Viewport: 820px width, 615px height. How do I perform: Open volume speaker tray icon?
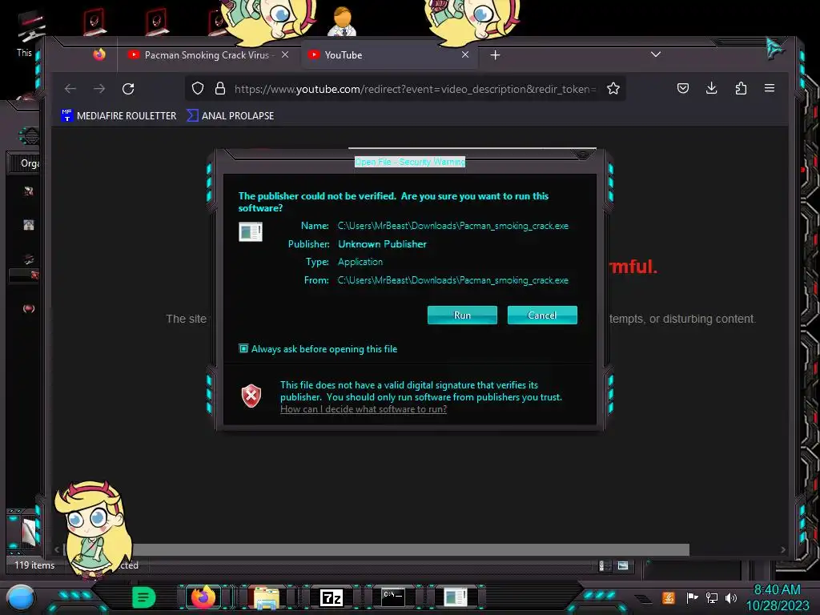731,597
